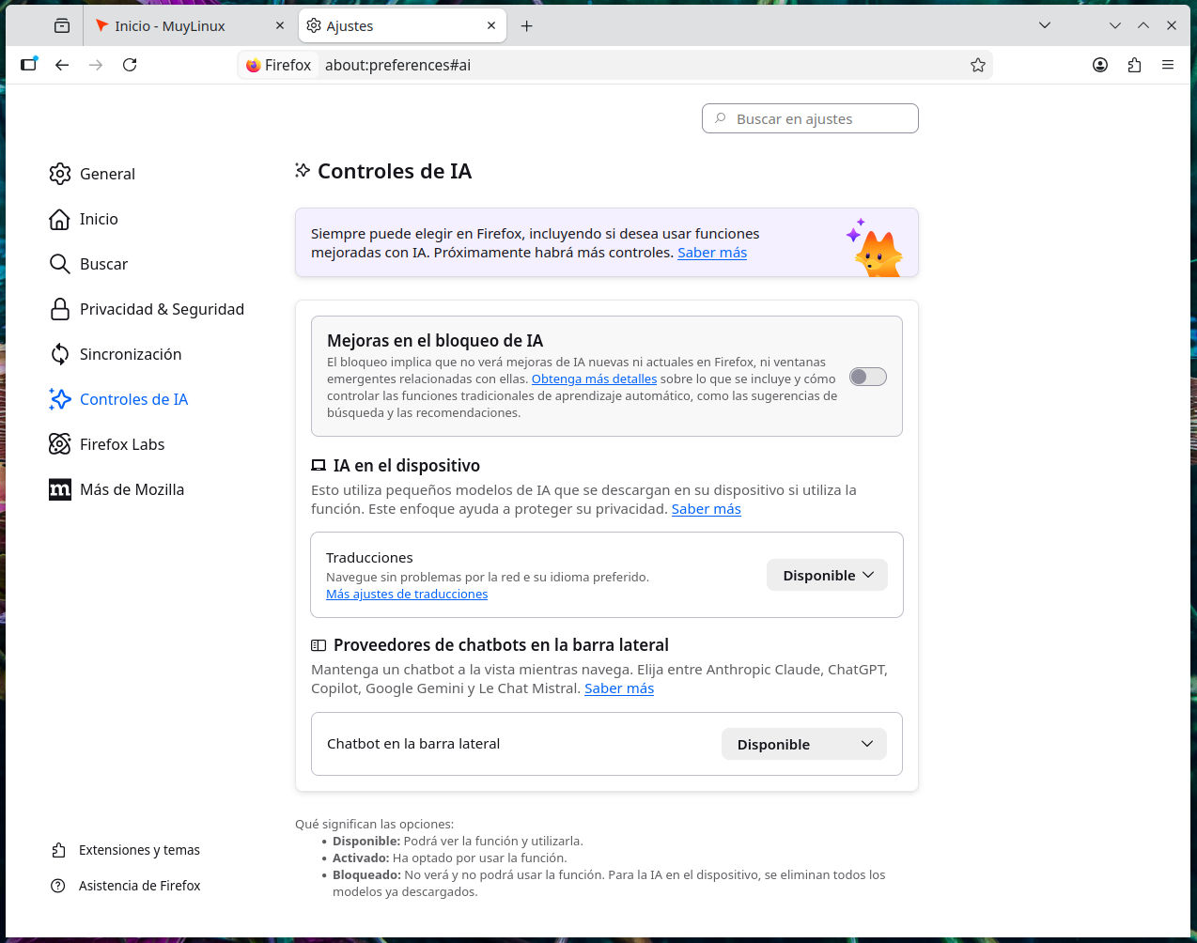Open the extensions puzzle-piece icon
The image size is (1197, 943).
click(1134, 65)
